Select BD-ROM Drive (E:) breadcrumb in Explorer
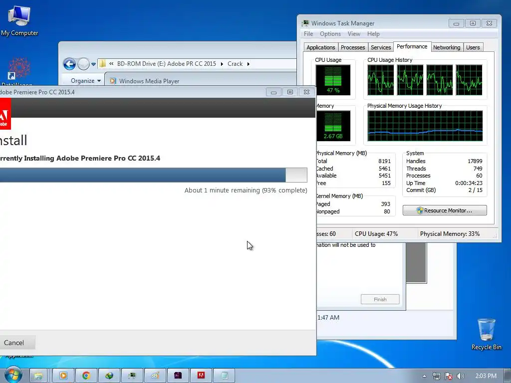Viewport: 511px width, 383px height. click(x=167, y=63)
